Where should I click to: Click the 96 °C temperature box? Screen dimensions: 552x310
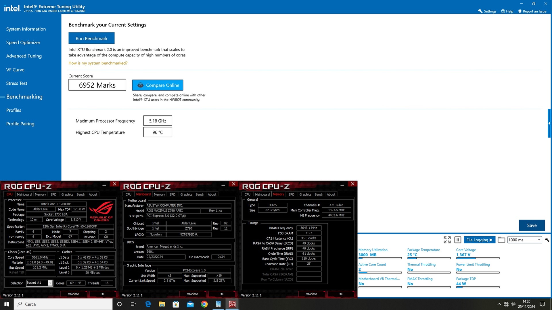pyautogui.click(x=158, y=132)
